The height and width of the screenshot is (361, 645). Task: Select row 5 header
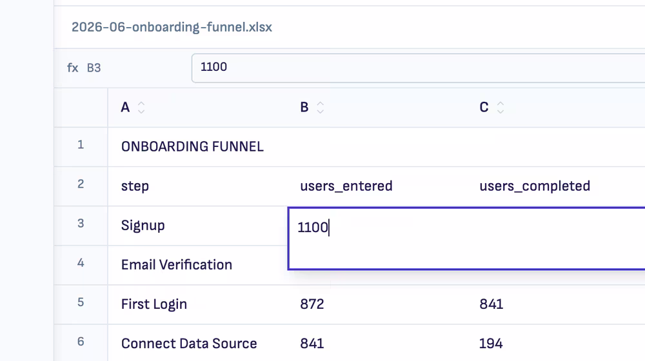pyautogui.click(x=81, y=305)
